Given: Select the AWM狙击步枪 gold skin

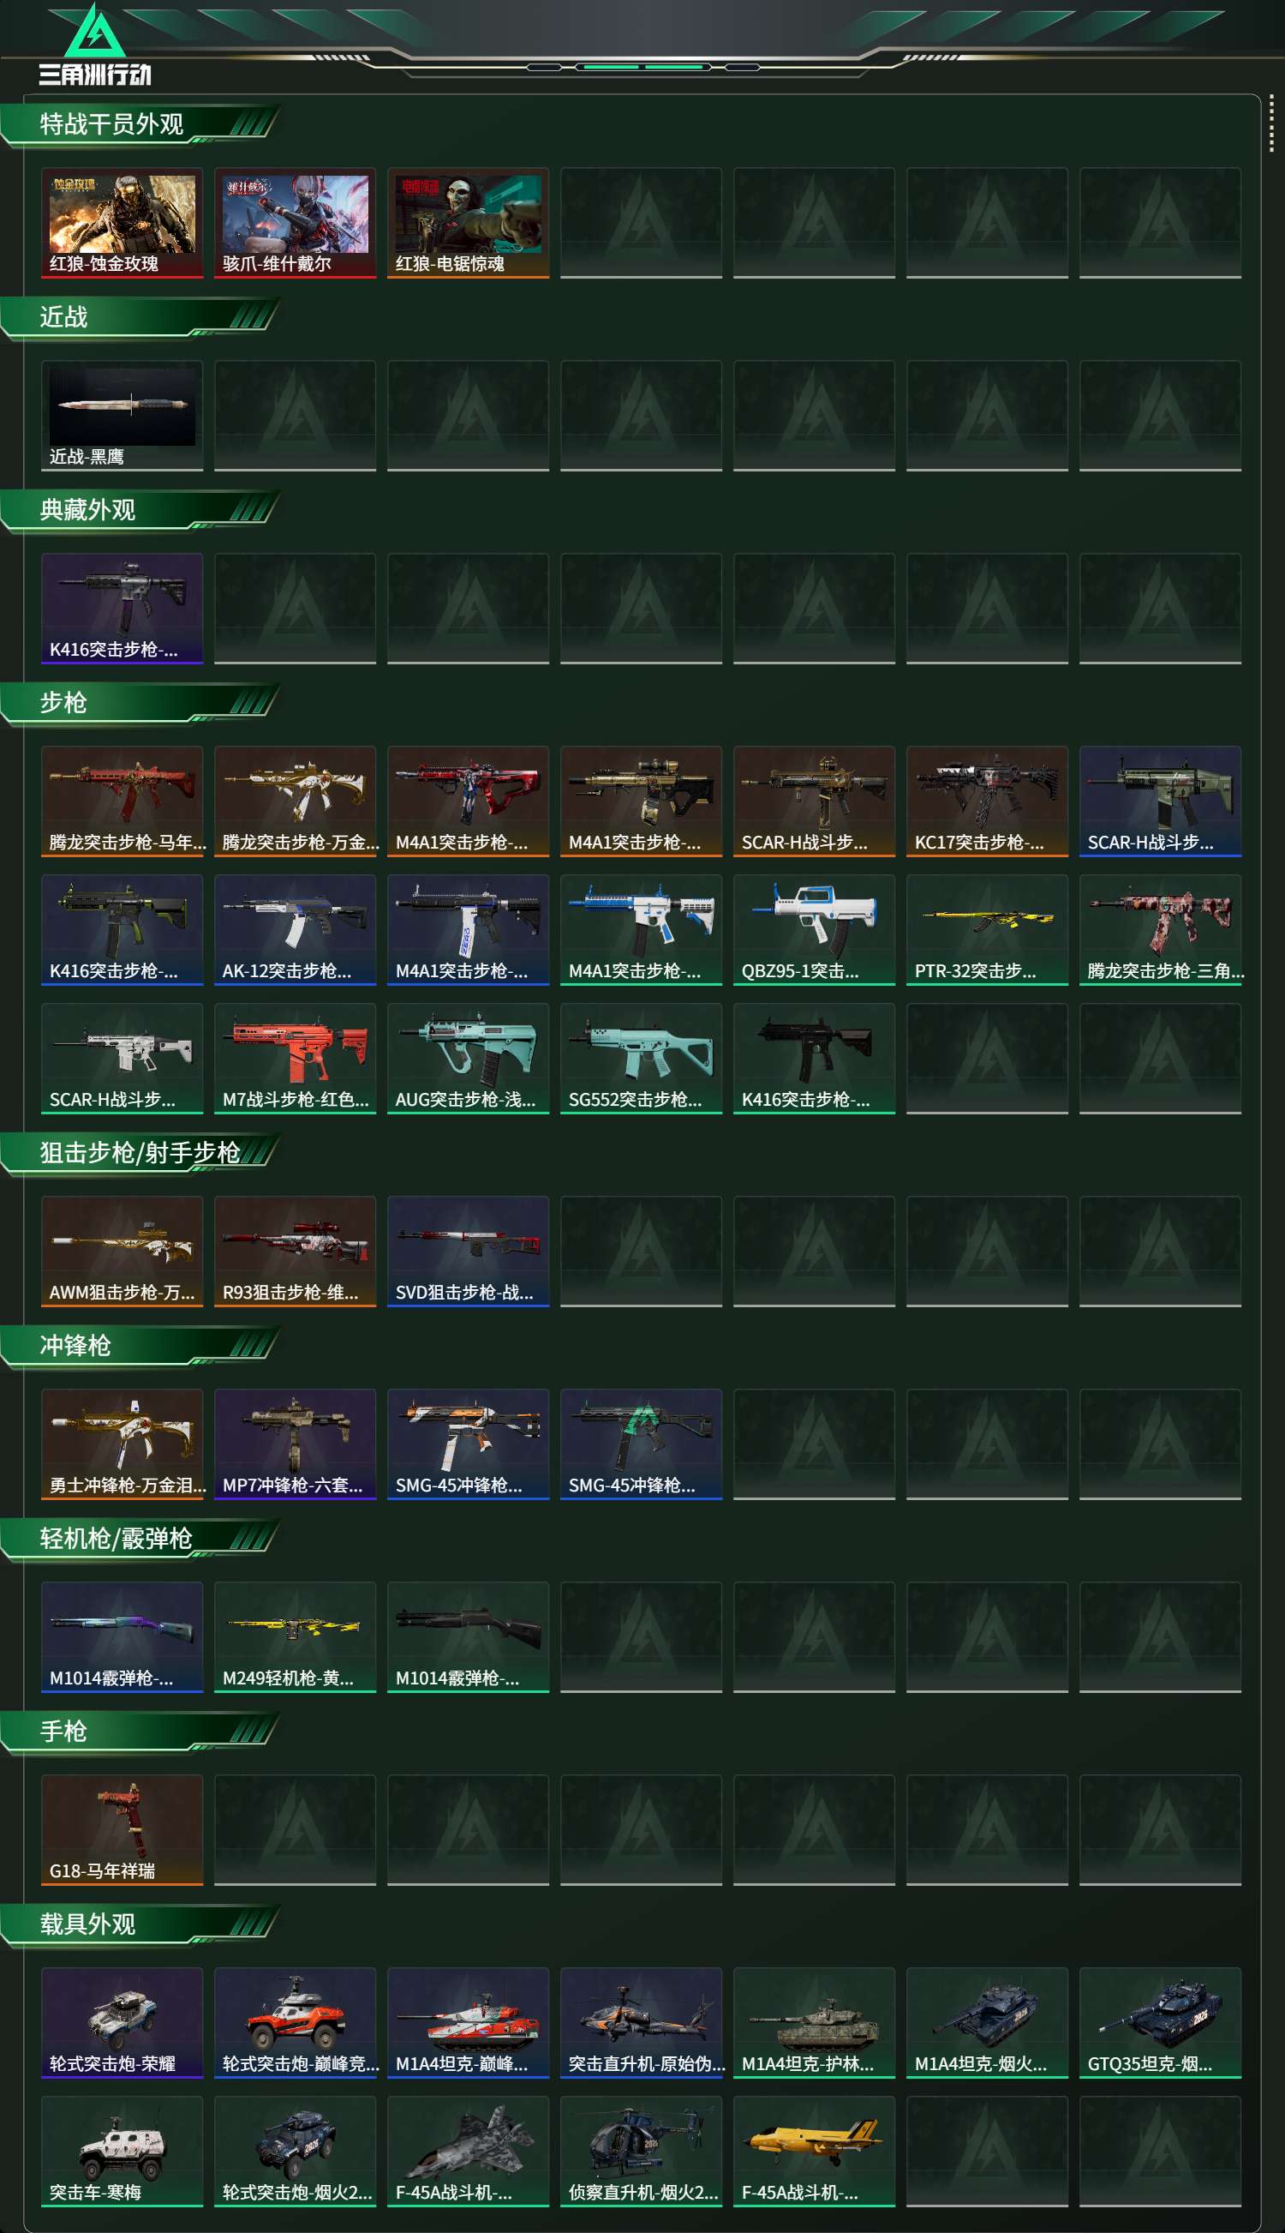Looking at the screenshot, I should click(x=122, y=1252).
